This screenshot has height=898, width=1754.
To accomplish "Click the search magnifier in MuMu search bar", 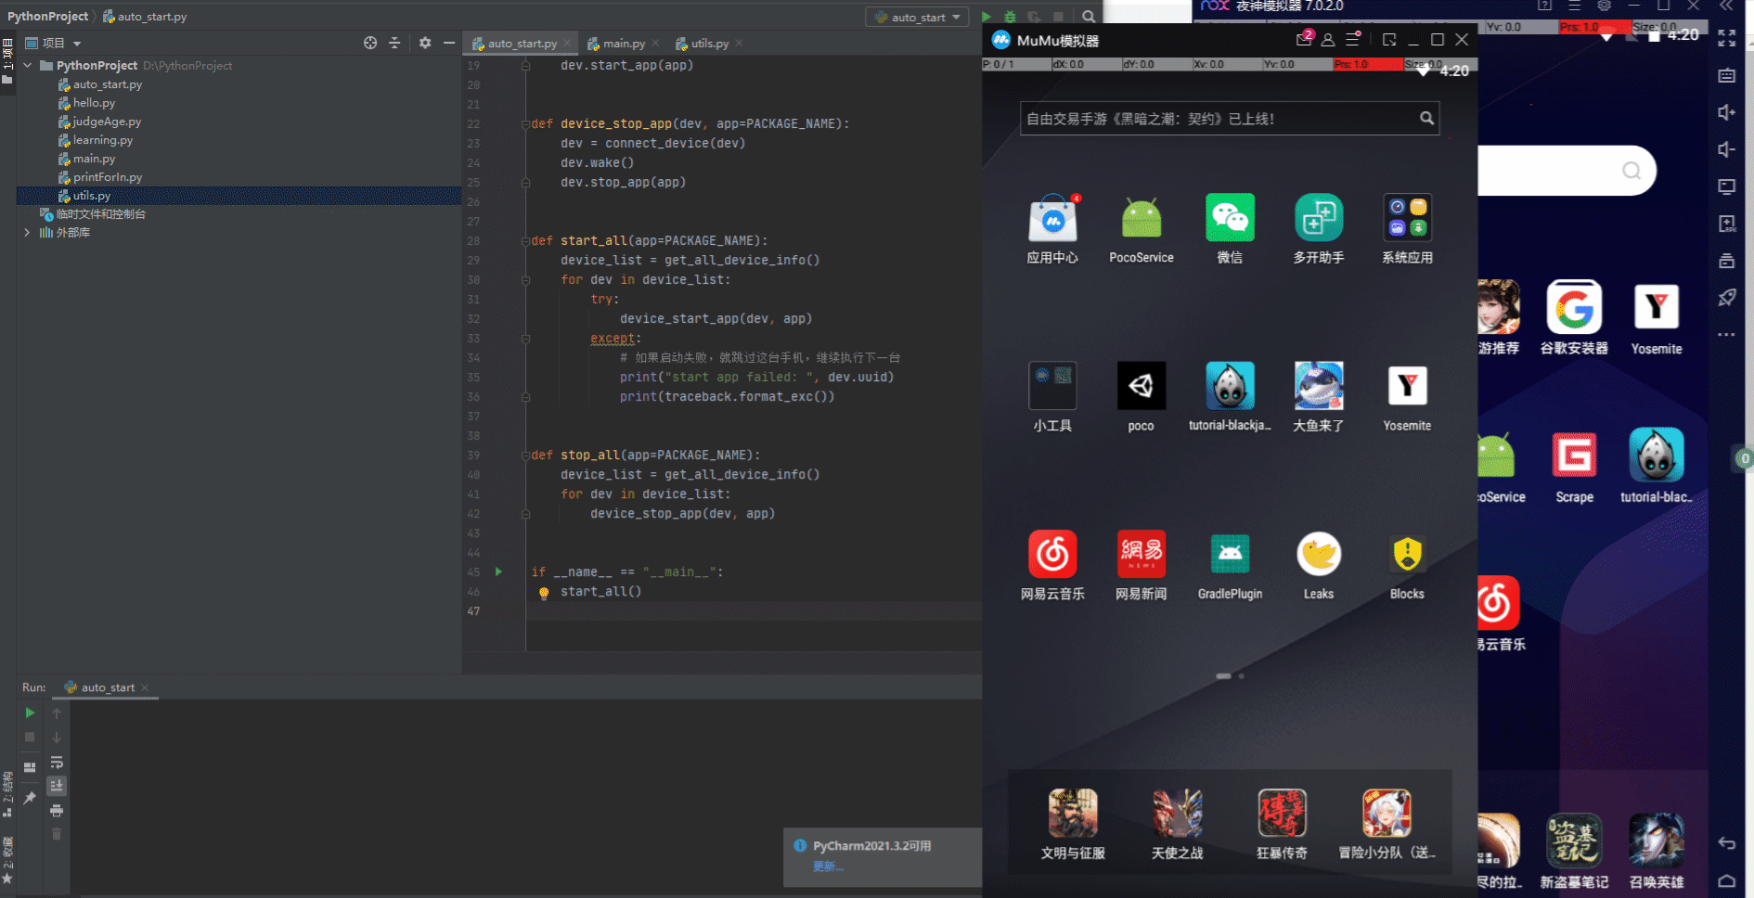I will 1426,118.
